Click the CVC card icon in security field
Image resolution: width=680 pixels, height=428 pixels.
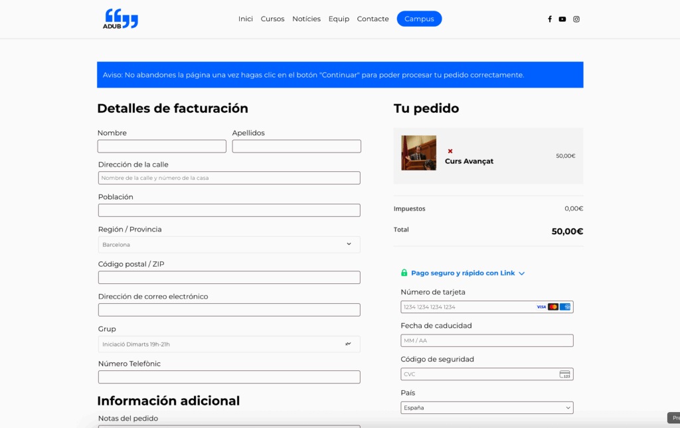click(x=564, y=374)
